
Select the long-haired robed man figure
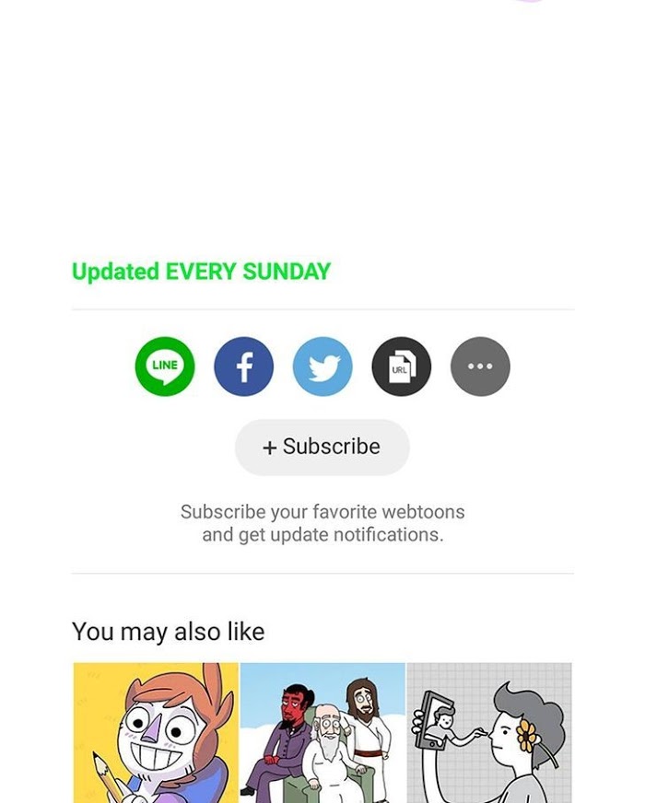pos(367,730)
